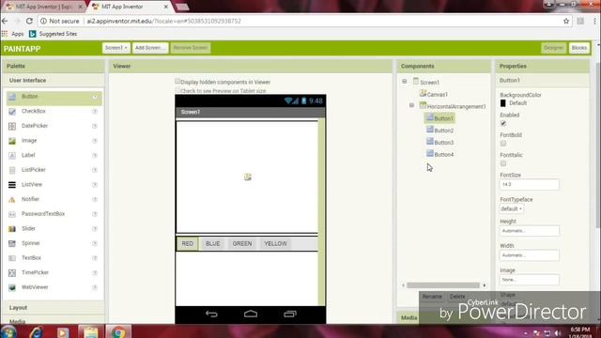
Task: Click the Components panel horizontal scrollbar
Action: click(x=443, y=285)
